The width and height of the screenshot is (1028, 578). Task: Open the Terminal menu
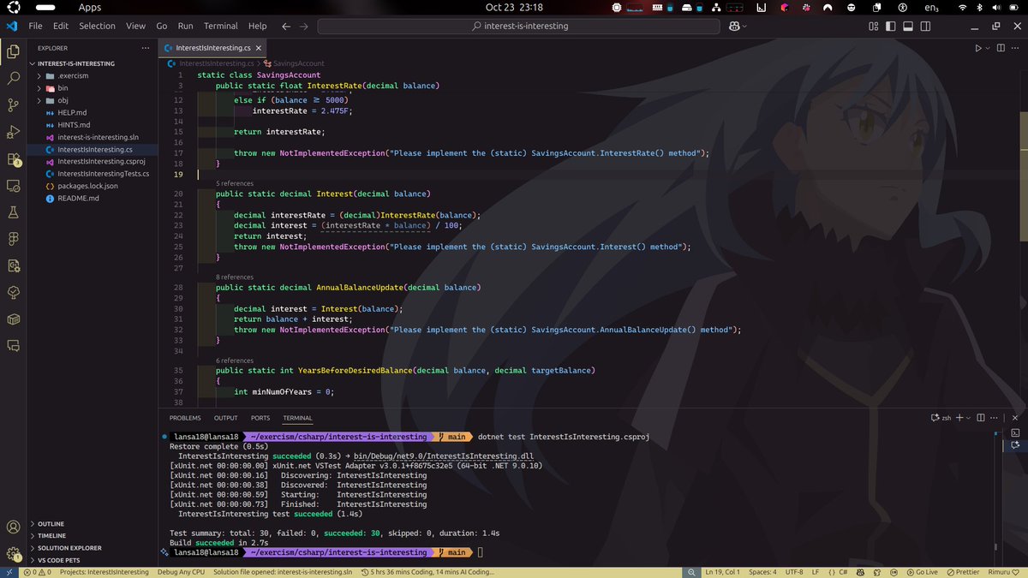[x=220, y=27]
